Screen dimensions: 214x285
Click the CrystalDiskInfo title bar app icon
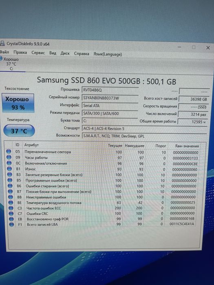(2, 43)
